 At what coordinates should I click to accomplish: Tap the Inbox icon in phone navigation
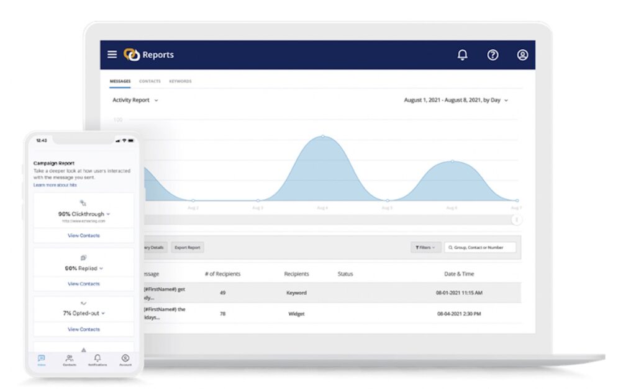pyautogui.click(x=42, y=358)
